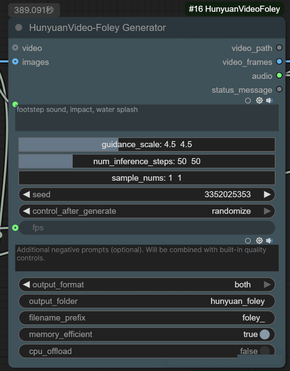Toggle the cpu_offload switch

(265, 351)
